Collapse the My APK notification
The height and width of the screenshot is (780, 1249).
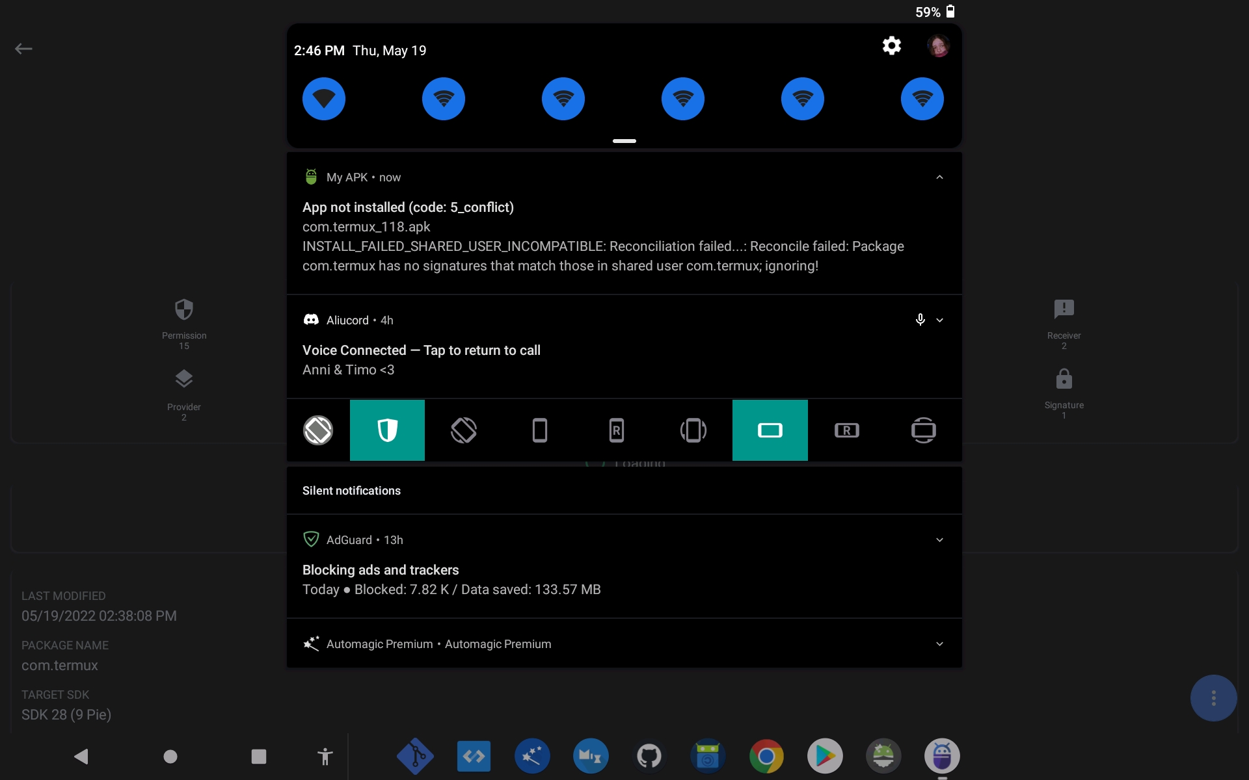pyautogui.click(x=939, y=177)
